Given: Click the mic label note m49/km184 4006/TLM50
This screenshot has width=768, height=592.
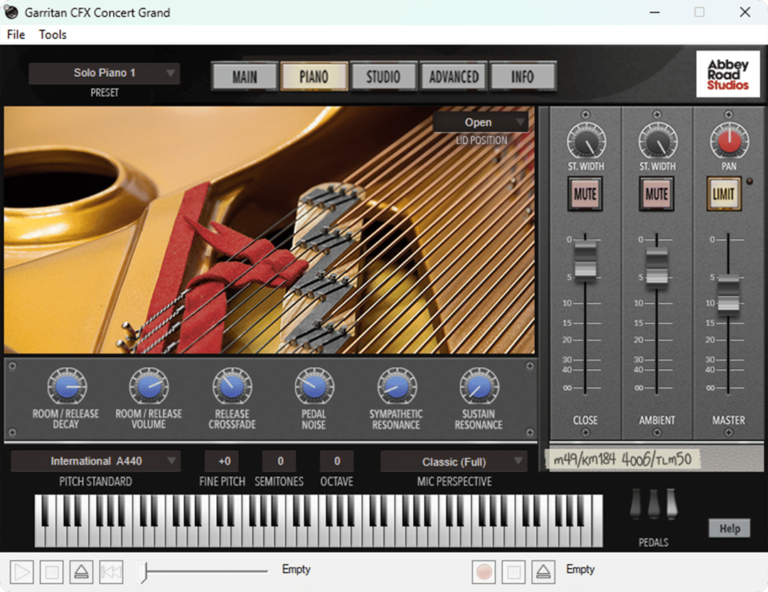Looking at the screenshot, I should tap(622, 460).
